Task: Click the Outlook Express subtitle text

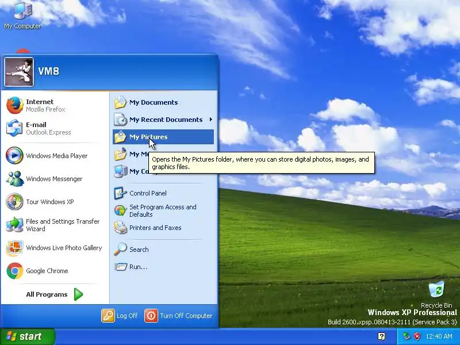Action: click(x=48, y=132)
